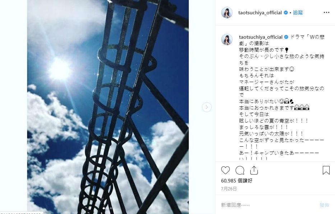
Task: Open taotsuchiya_official username in header
Action: 260,13
